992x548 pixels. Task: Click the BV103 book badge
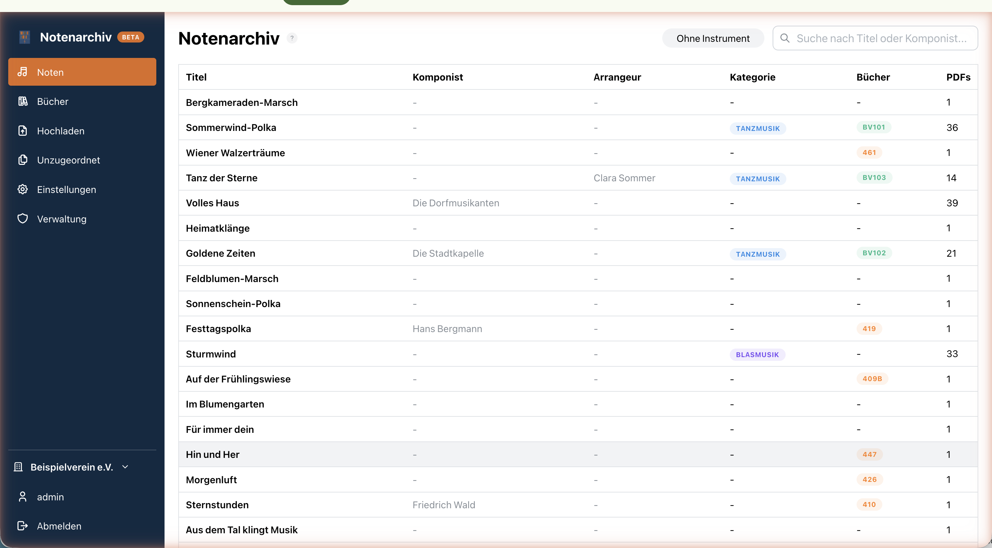(873, 178)
